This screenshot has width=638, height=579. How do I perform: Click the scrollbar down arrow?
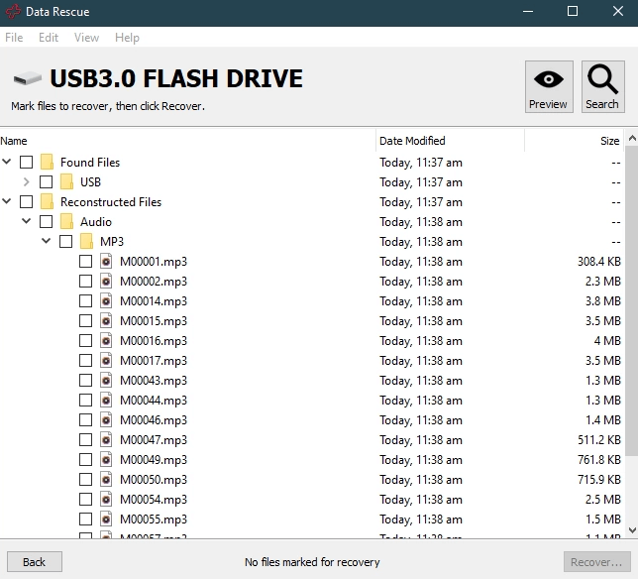pos(632,530)
